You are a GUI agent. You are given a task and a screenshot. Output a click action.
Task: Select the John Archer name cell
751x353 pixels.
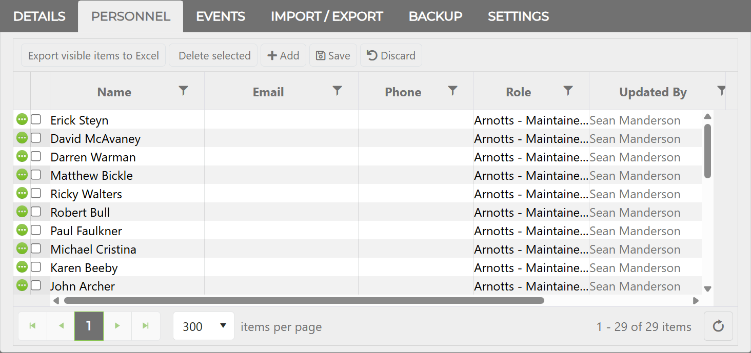click(x=127, y=286)
